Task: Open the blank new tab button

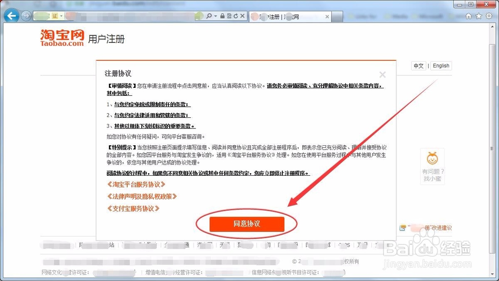Action: 337,16
